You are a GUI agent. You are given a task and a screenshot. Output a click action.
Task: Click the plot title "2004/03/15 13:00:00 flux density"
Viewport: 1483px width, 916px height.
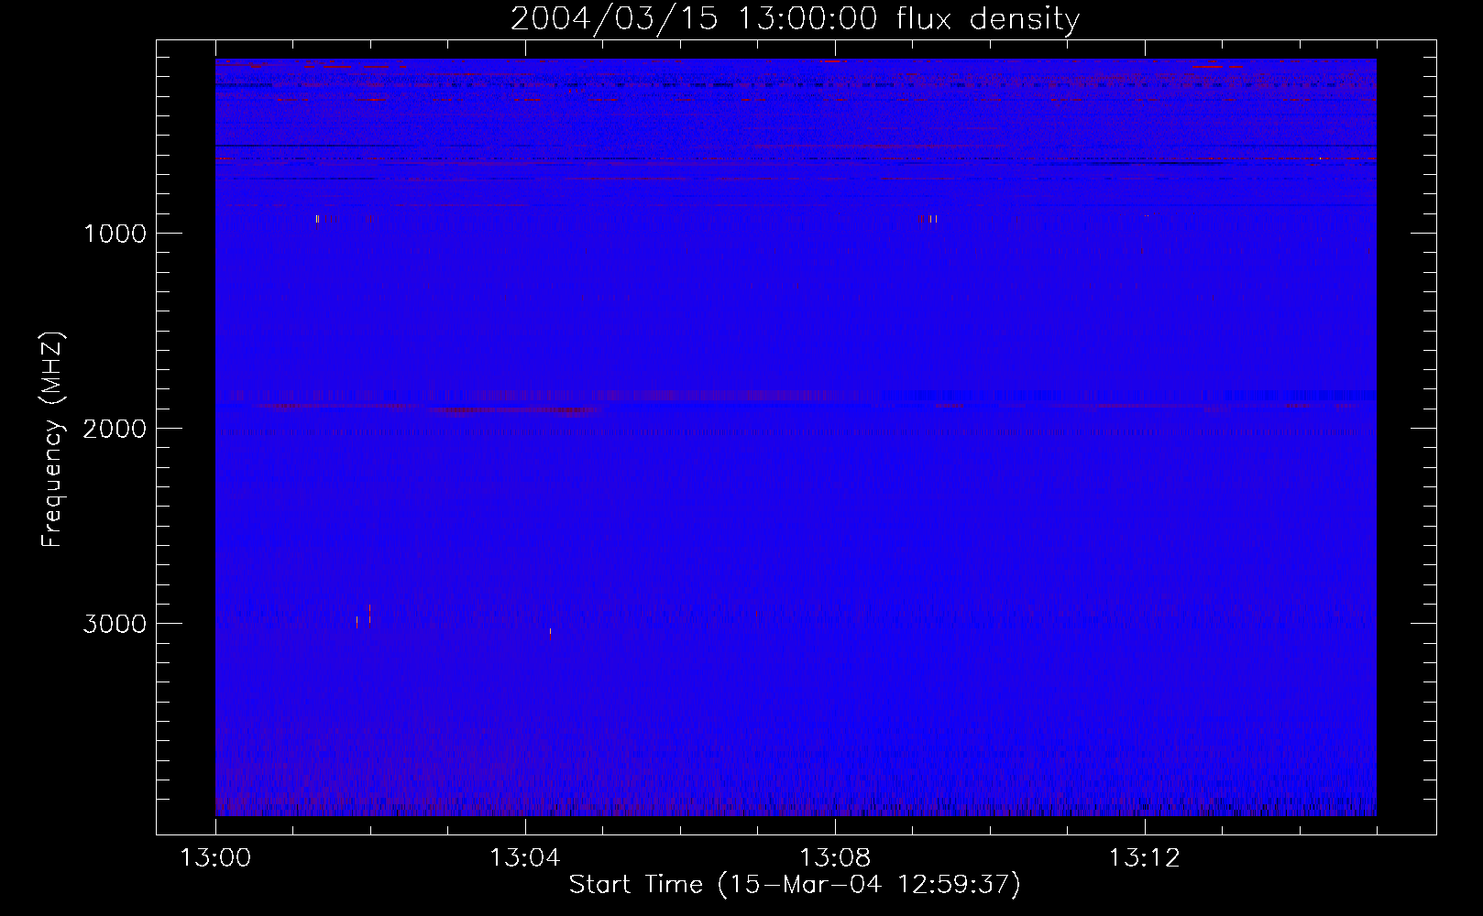[795, 18]
